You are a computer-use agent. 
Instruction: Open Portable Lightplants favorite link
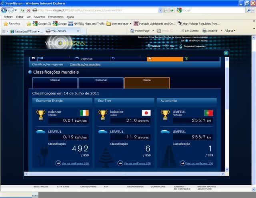click(154, 24)
